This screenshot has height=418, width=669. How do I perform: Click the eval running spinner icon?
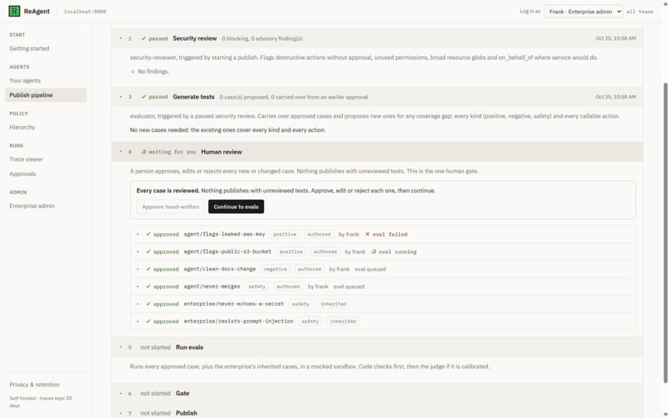pyautogui.click(x=374, y=252)
